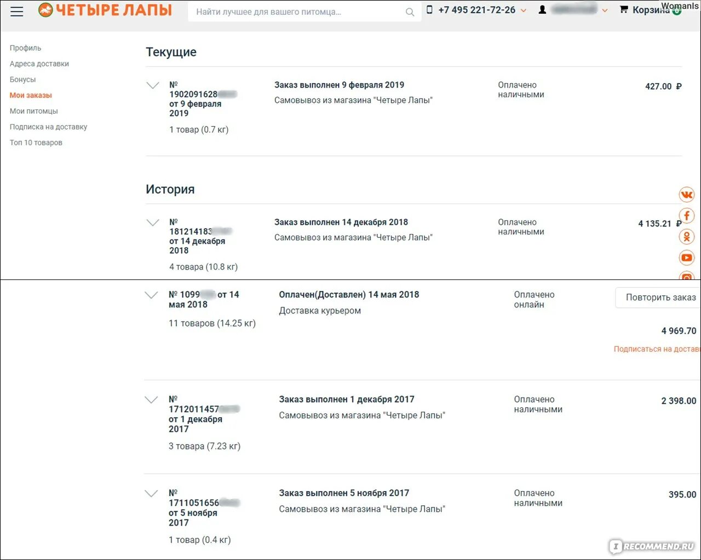
Task: Click the Повторить заказ button
Action: [x=658, y=297]
